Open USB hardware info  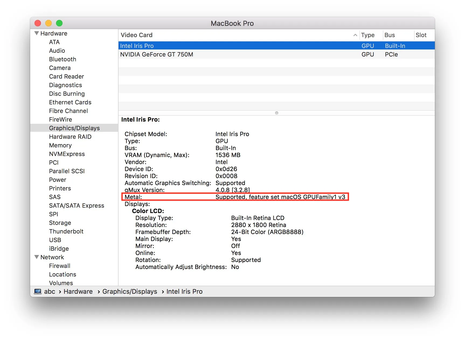coord(55,240)
